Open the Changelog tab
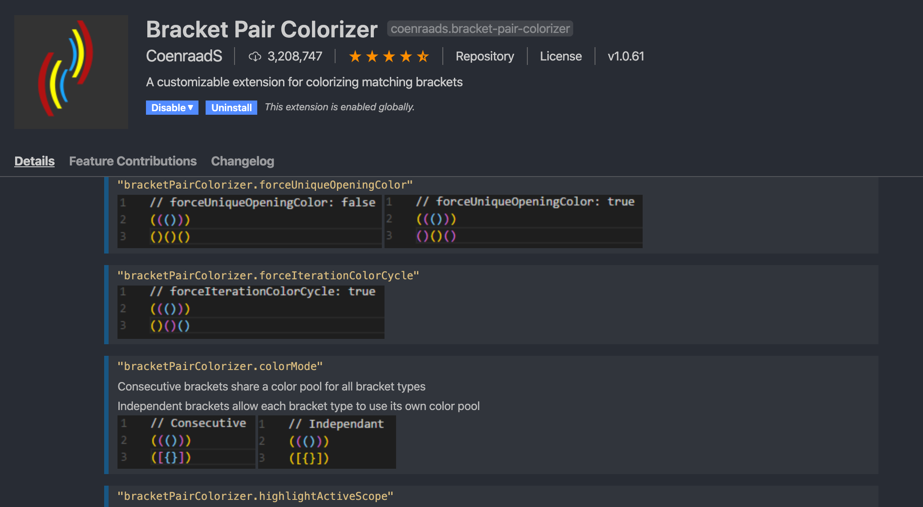923x507 pixels. coord(243,161)
